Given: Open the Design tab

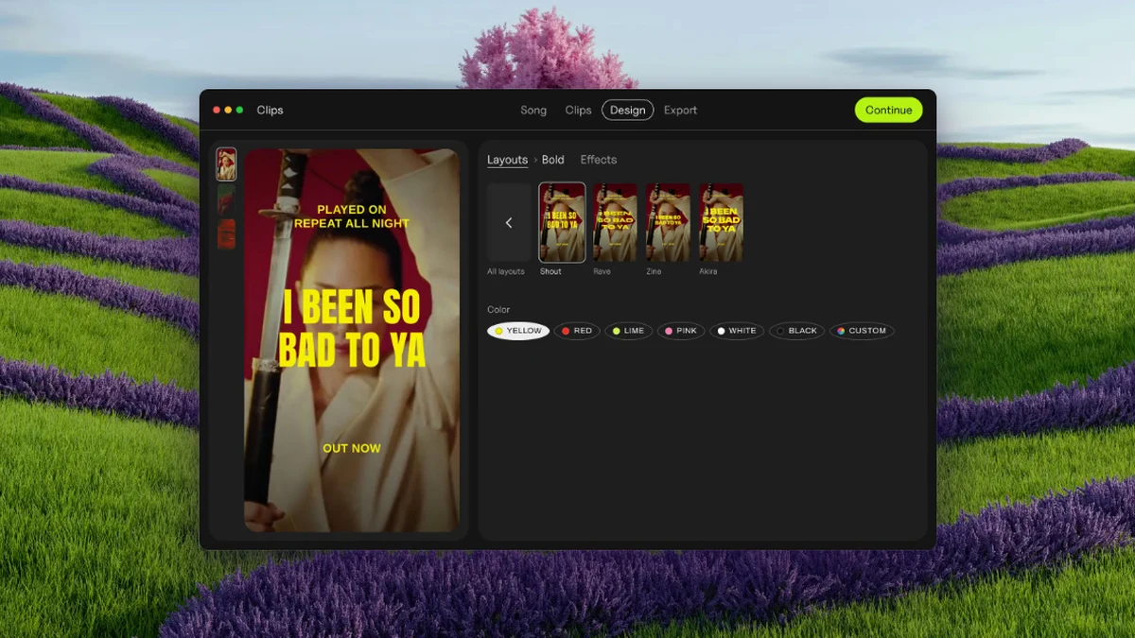Looking at the screenshot, I should 627,111.
